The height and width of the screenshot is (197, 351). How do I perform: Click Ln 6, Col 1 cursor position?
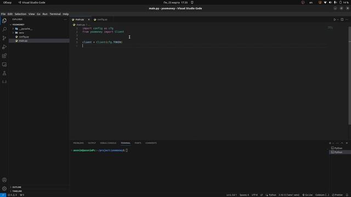tap(231, 195)
